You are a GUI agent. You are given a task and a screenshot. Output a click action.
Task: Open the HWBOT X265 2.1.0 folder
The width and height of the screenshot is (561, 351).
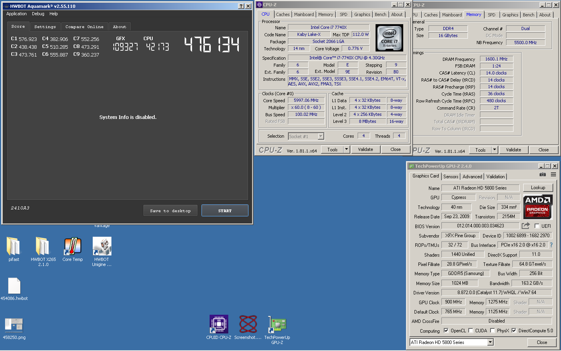(x=43, y=252)
